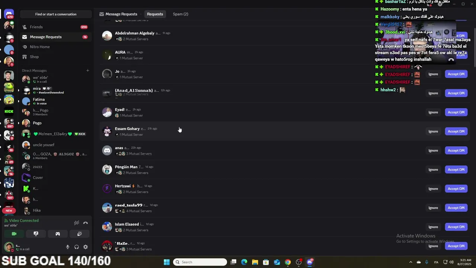Open Message Requests in sidebar
This screenshot has width=476, height=268.
55,37
